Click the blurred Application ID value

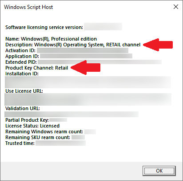click(x=86, y=56)
